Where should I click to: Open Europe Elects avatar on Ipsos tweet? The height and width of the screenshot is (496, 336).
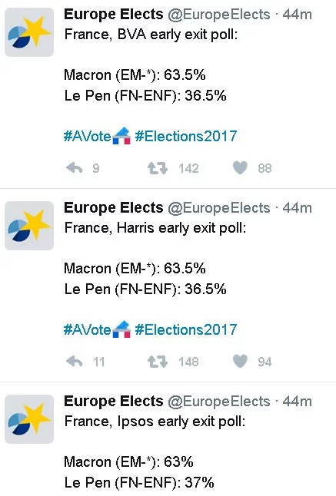click(x=29, y=418)
